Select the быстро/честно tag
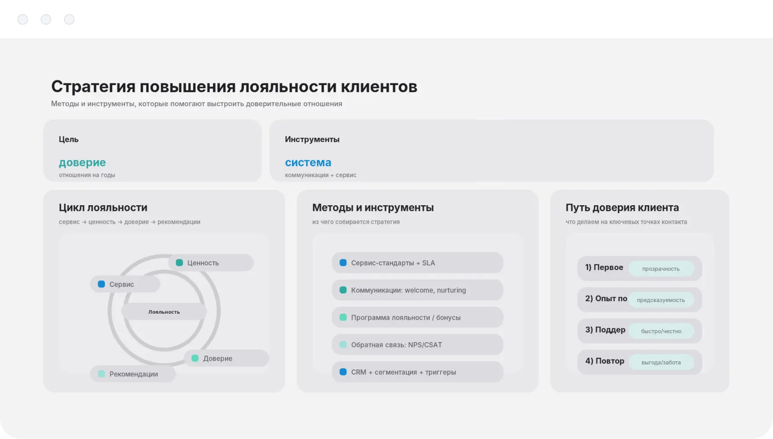 661,331
